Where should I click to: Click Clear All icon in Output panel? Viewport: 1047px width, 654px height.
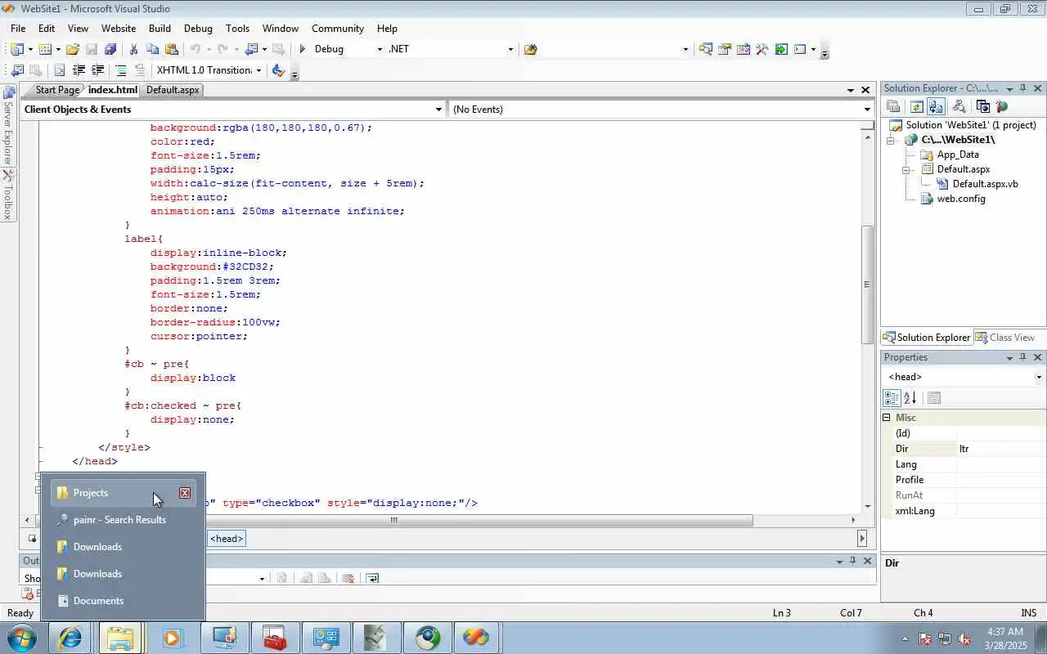[x=348, y=578]
